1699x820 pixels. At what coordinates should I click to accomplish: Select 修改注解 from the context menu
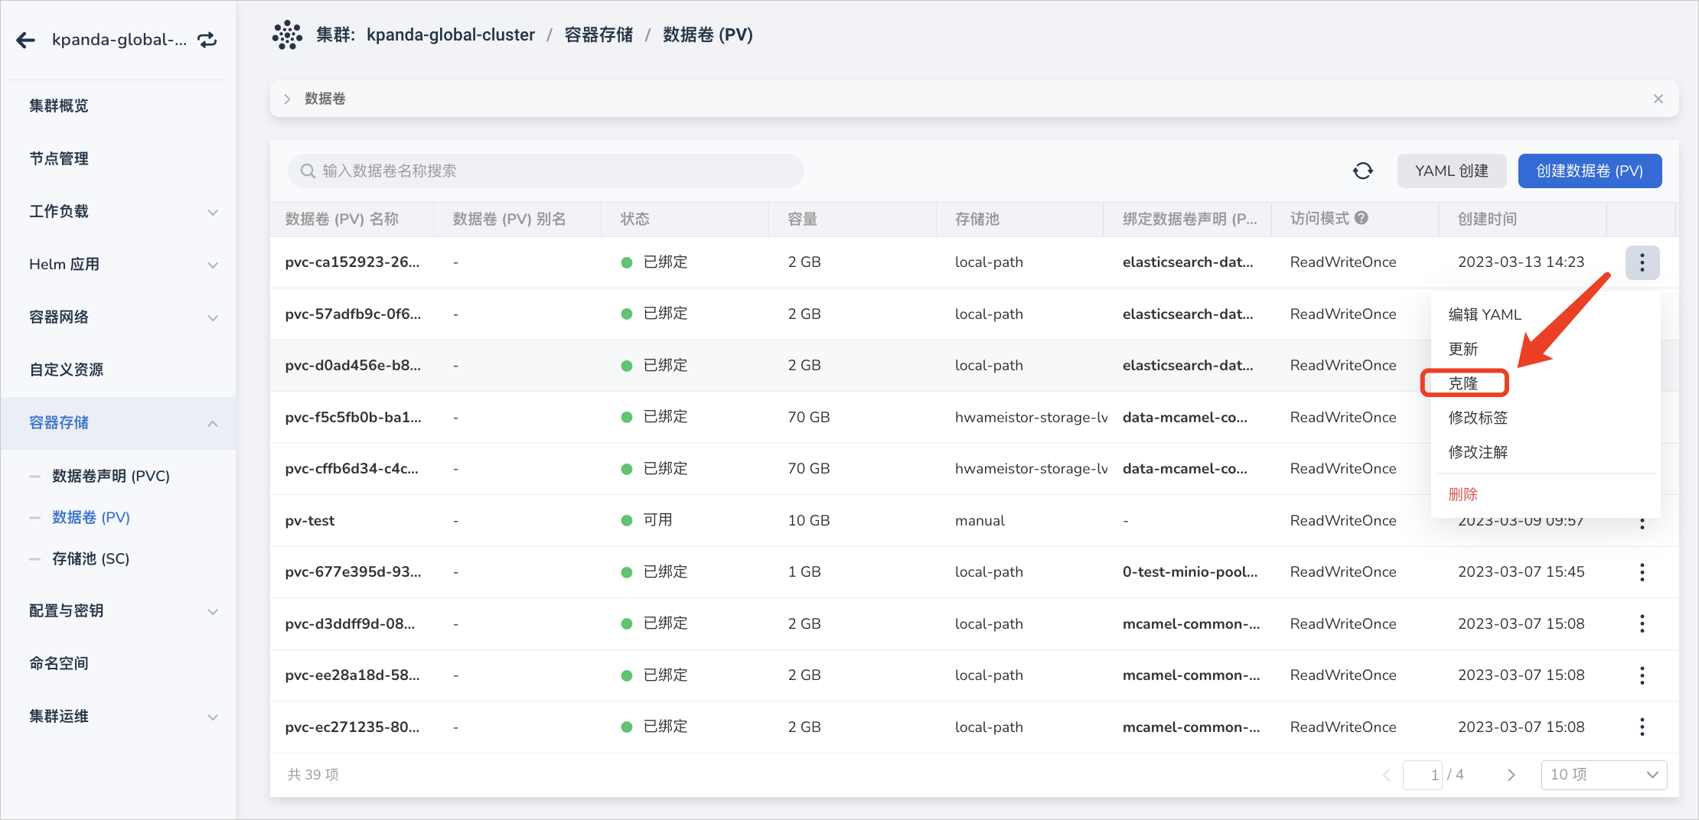point(1478,452)
